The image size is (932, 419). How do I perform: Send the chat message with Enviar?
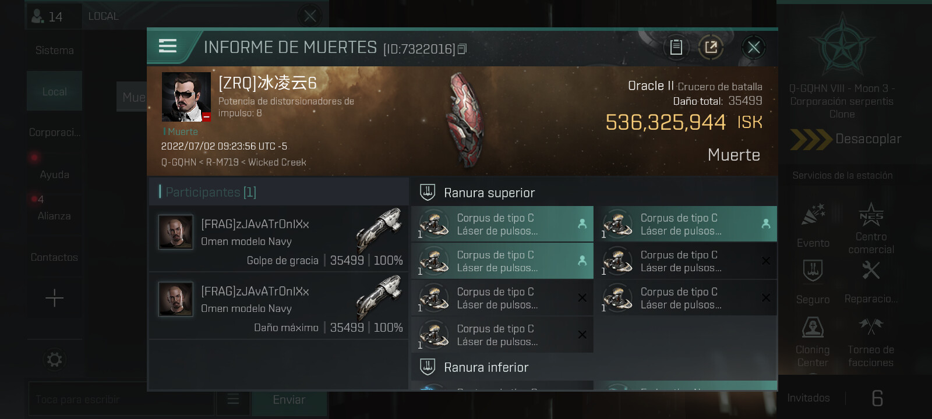(289, 400)
